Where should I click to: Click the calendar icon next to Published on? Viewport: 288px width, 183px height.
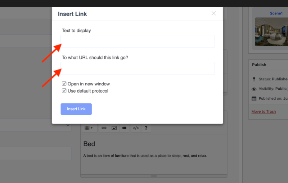[254, 98]
